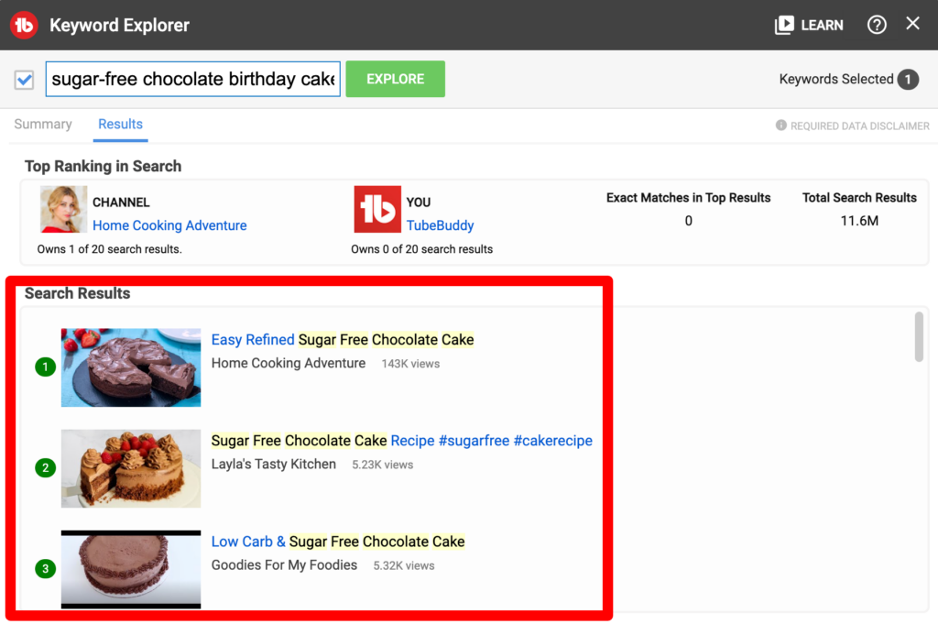Switch to the Summary tab
The image size is (938, 624).
[x=43, y=125]
